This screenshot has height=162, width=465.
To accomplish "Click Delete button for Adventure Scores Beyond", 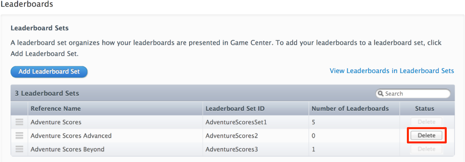I will point(426,149).
